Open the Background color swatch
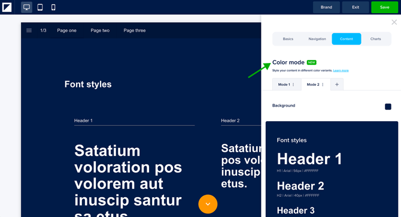The width and height of the screenshot is (401, 217). (388, 107)
